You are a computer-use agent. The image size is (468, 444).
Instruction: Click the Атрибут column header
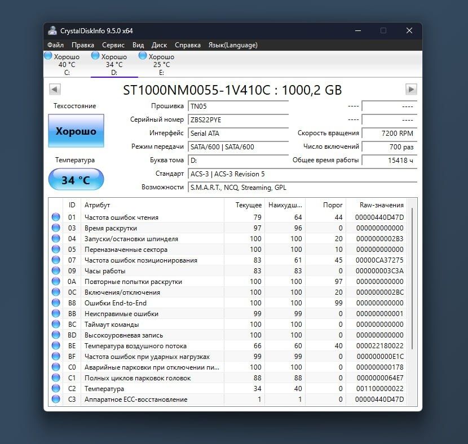pos(152,205)
